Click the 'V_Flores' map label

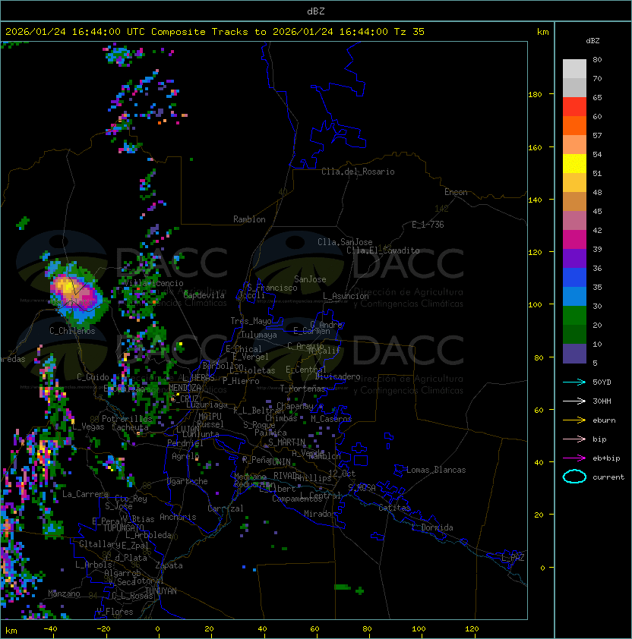[x=115, y=611]
